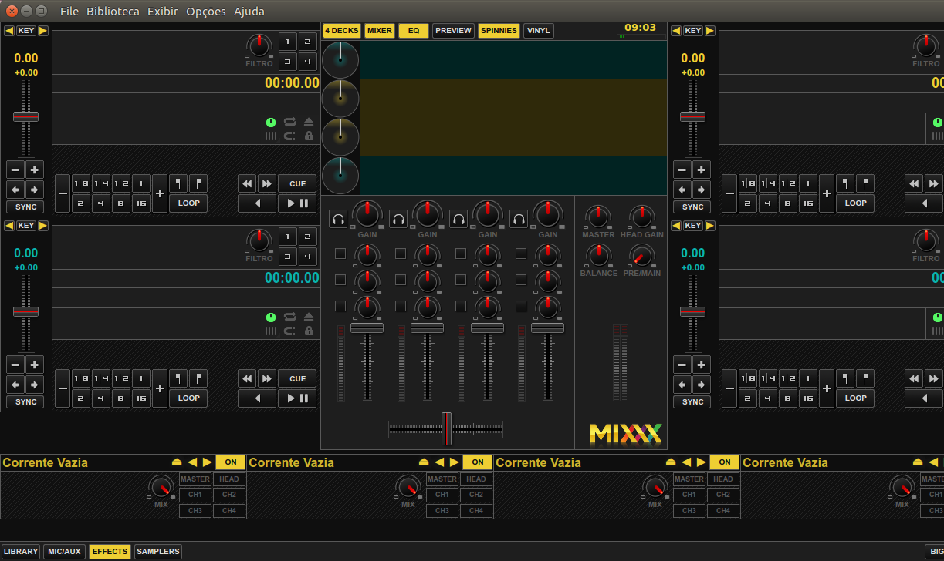Click the headphone pre-listen icon on first mixer channel
The height and width of the screenshot is (561, 944).
pos(337,219)
